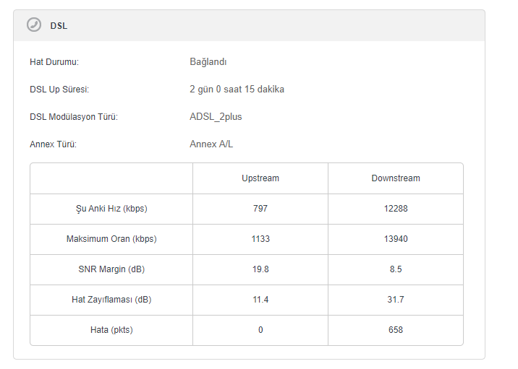
Task: Click the Downstream column header
Action: (x=396, y=178)
